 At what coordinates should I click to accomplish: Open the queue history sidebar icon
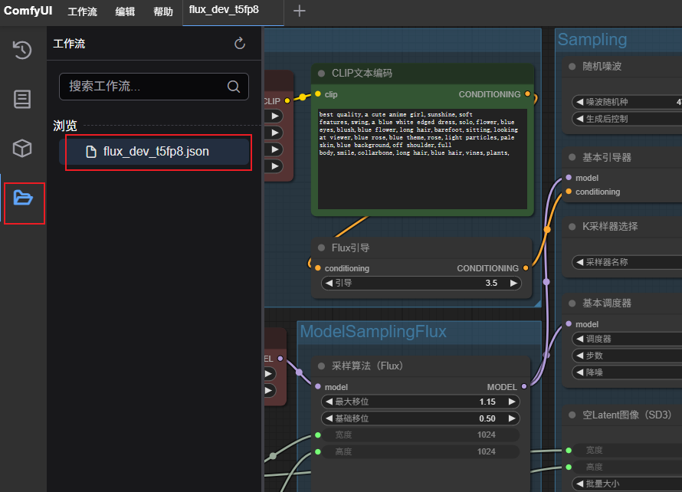point(22,51)
